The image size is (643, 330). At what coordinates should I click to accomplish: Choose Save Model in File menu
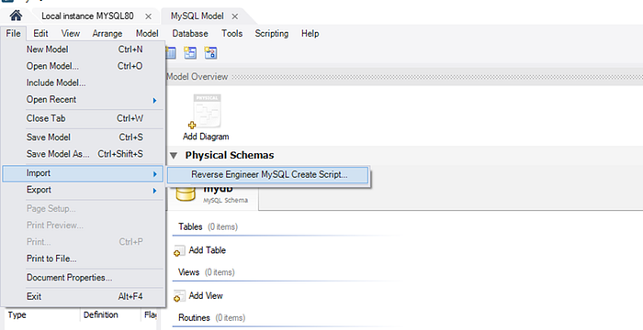83,137
